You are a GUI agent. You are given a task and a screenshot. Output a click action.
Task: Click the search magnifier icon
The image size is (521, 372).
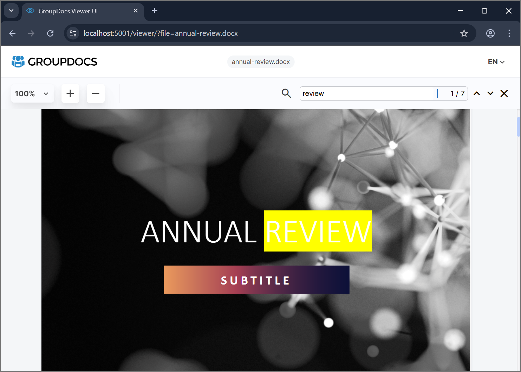(x=286, y=93)
